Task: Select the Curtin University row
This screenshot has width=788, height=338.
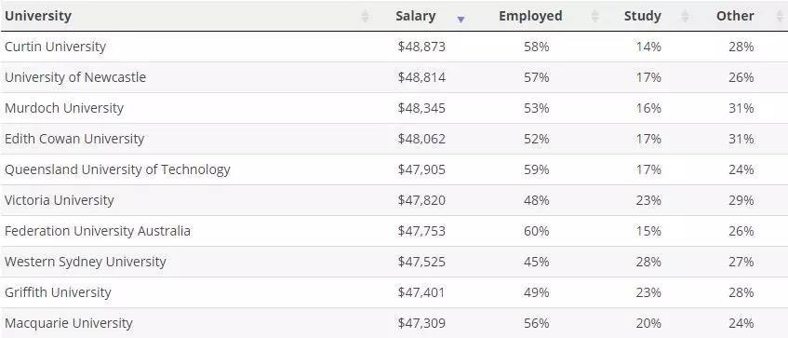Action: (x=394, y=47)
